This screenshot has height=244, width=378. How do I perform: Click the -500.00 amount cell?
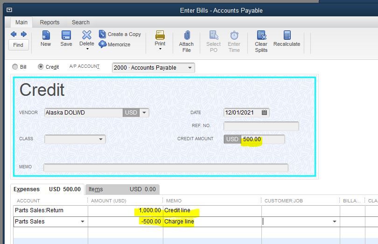pos(126,222)
